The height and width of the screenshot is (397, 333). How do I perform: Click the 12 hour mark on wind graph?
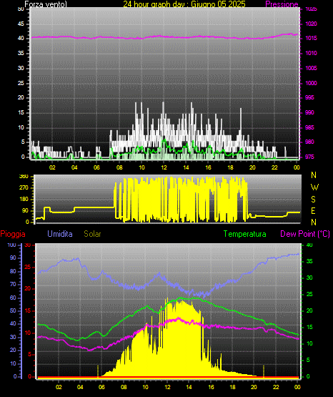164,167
